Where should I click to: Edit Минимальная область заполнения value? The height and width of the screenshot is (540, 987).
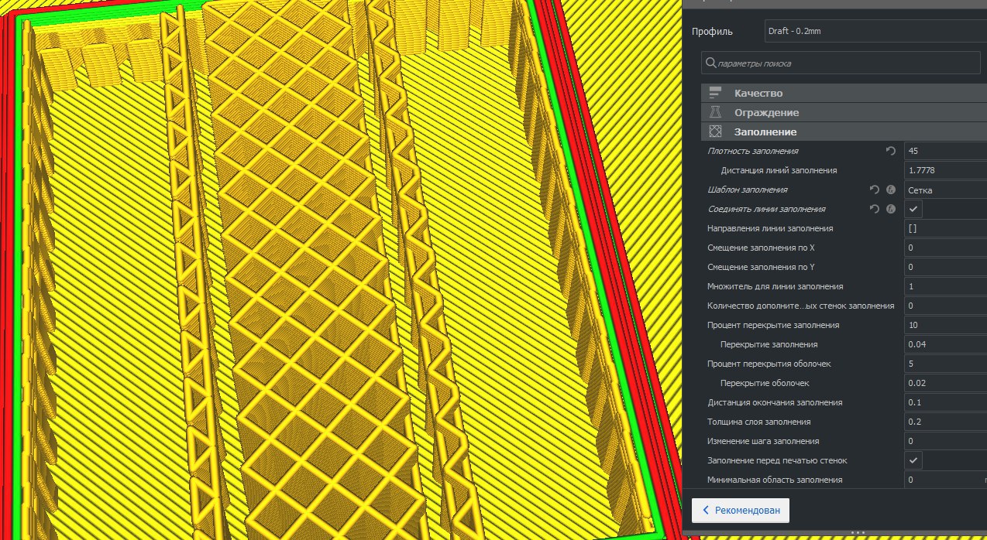click(946, 480)
